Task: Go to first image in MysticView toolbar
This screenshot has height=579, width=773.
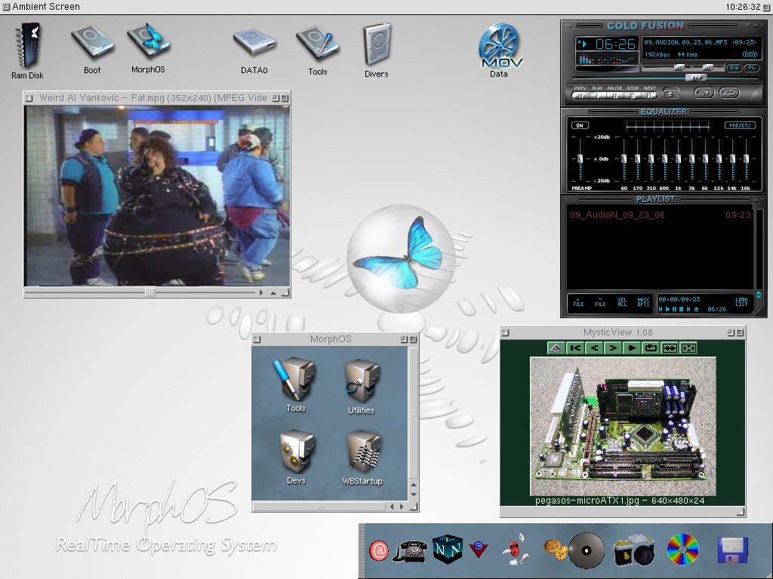Action: (575, 348)
